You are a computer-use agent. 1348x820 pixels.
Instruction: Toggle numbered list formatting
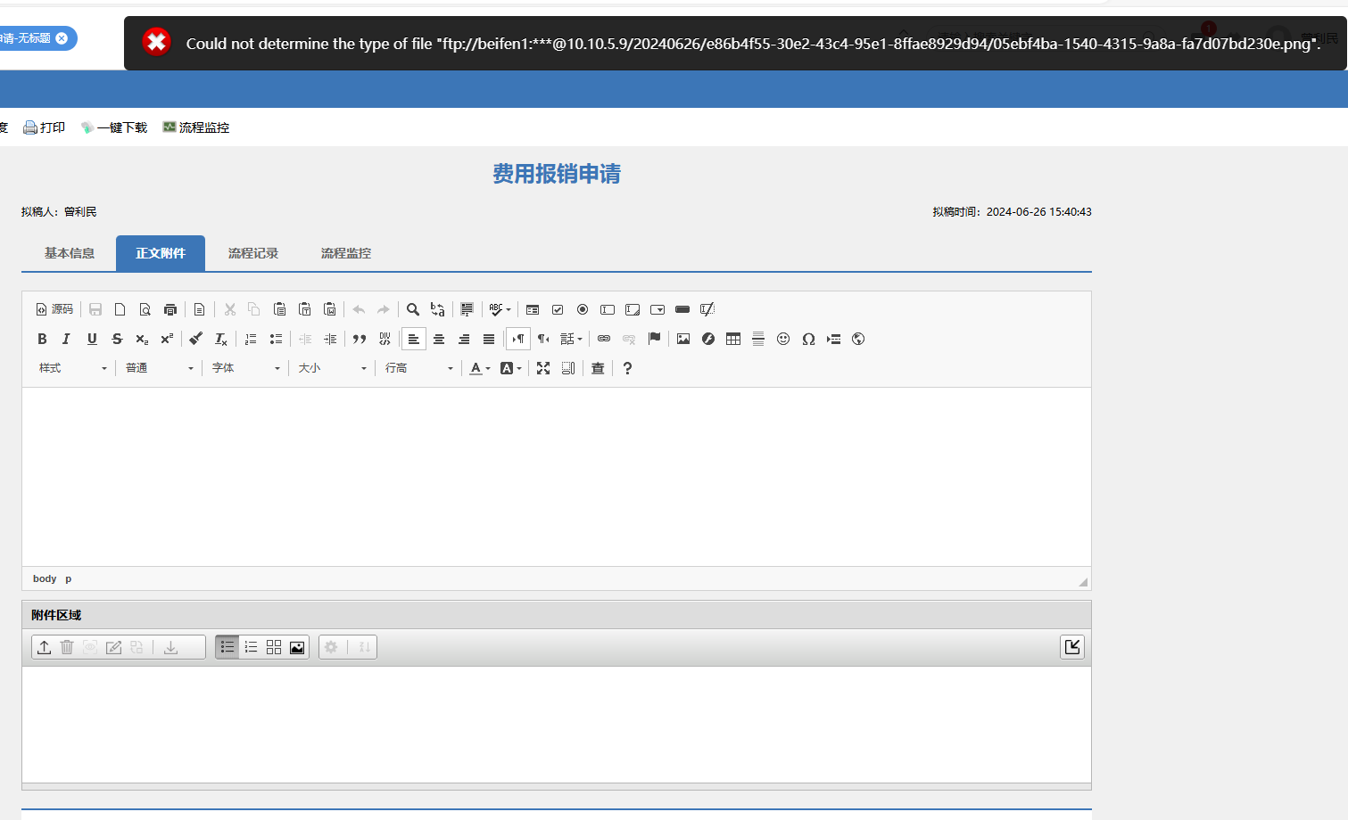(251, 339)
